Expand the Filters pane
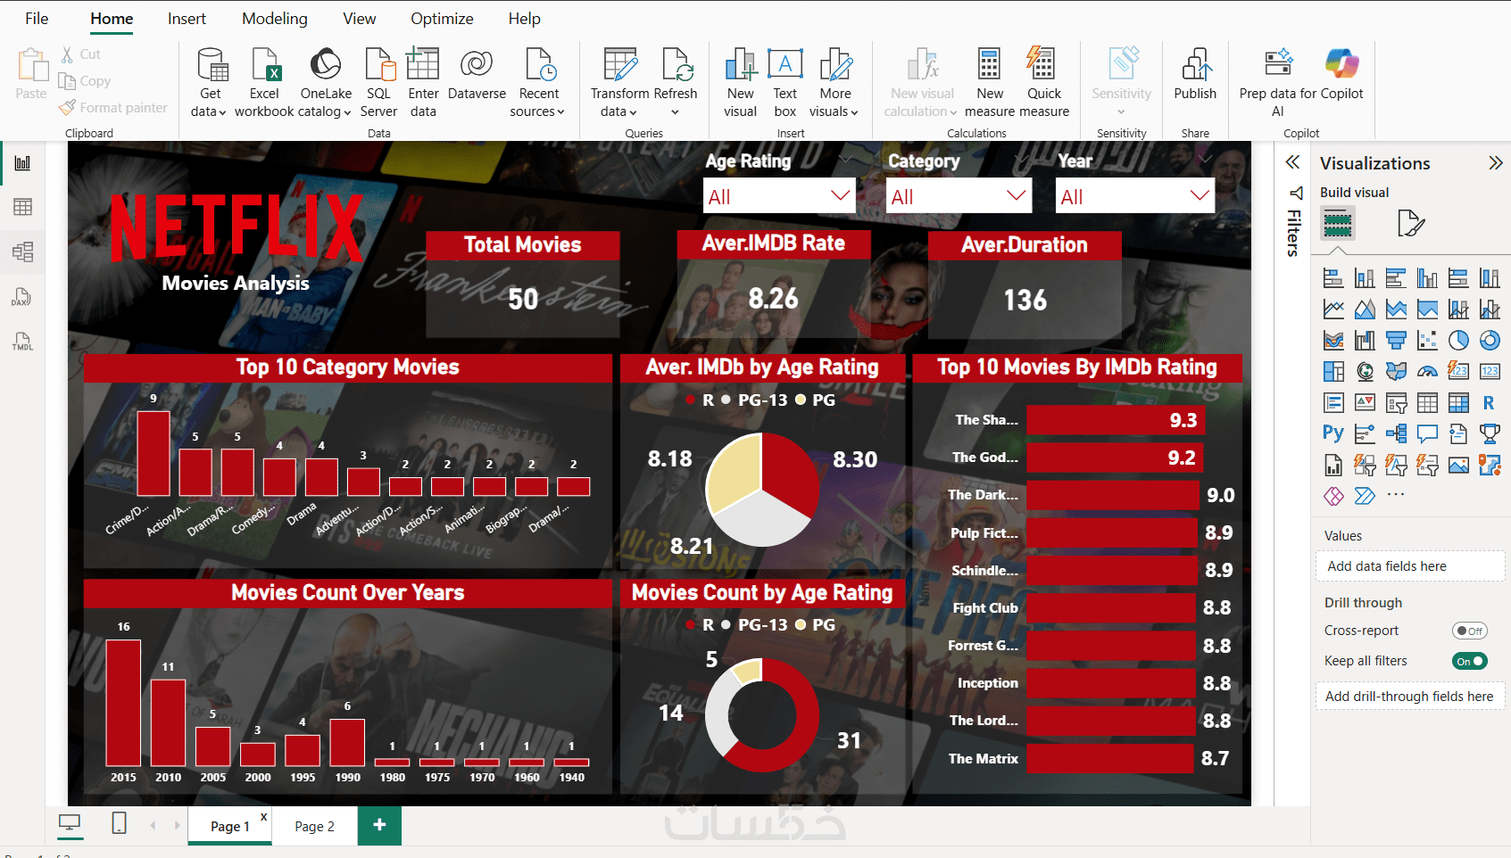The width and height of the screenshot is (1511, 858). pos(1292,162)
